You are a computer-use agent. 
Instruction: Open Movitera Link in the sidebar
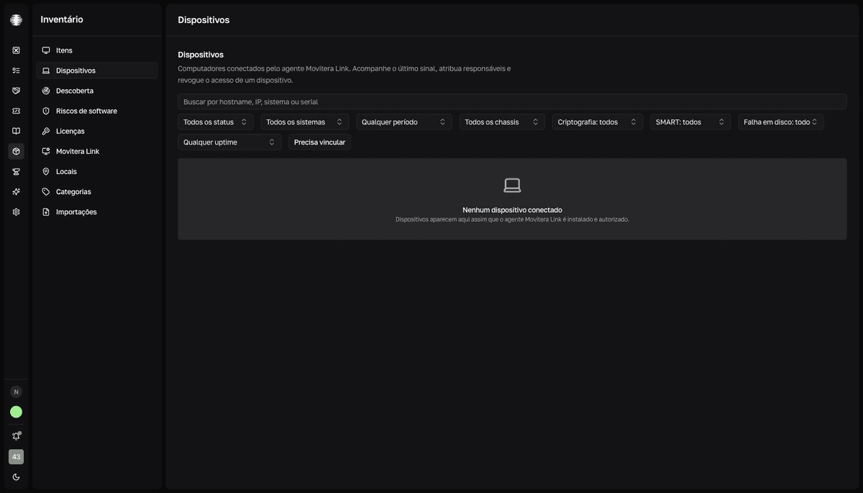pos(96,151)
